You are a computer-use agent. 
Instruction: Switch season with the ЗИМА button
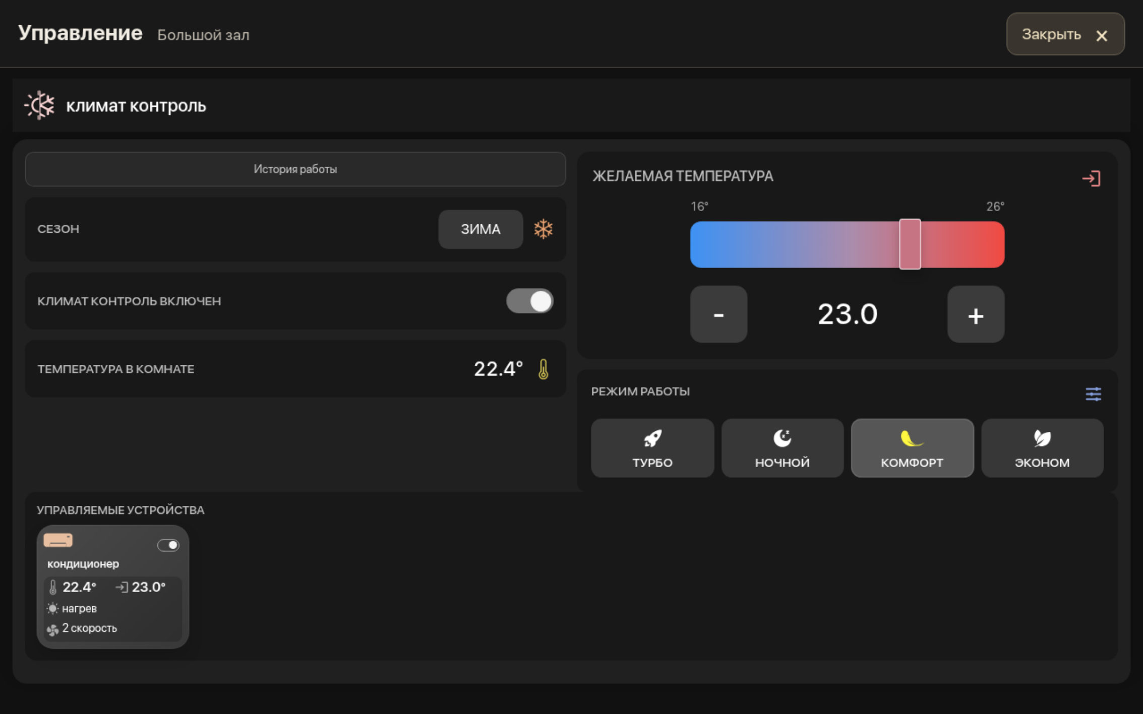pyautogui.click(x=480, y=229)
